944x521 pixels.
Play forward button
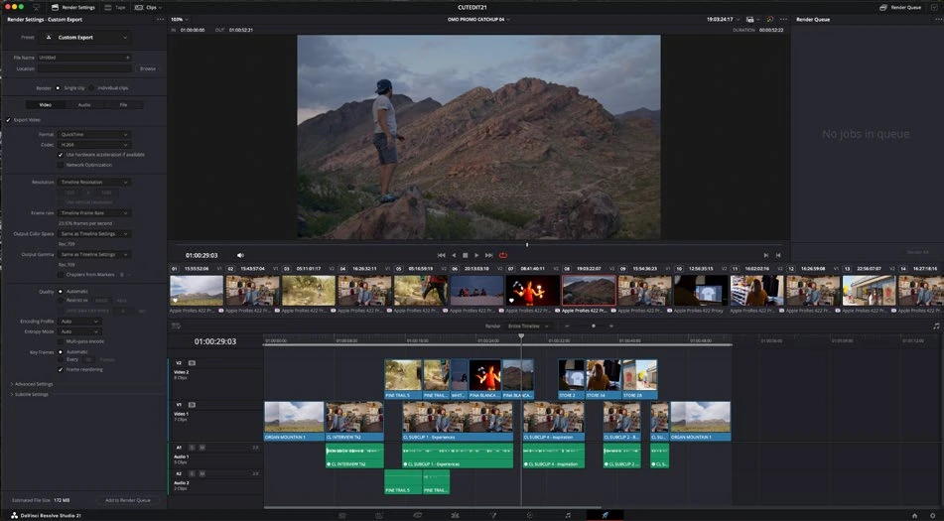476,255
